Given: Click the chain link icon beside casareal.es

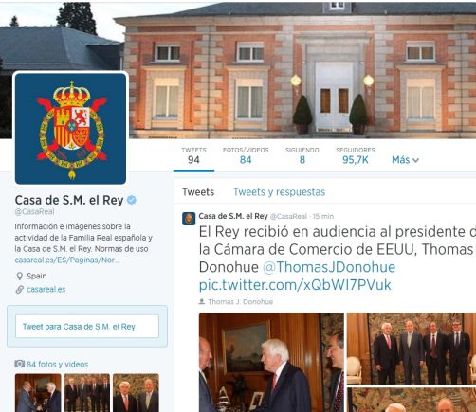Looking at the screenshot, I should click(x=20, y=290).
